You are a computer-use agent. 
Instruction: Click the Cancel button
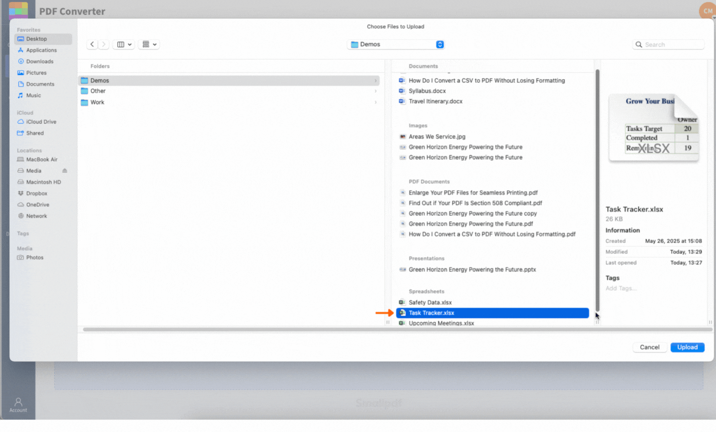click(x=650, y=347)
